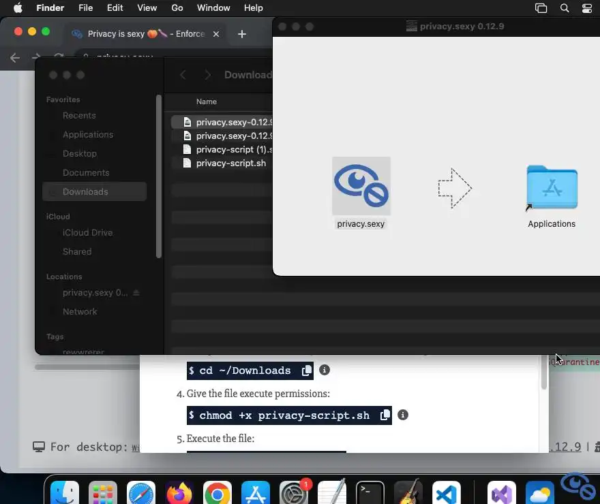
Task: Select the privacy.sexy app icon in installer
Action: coord(361,186)
